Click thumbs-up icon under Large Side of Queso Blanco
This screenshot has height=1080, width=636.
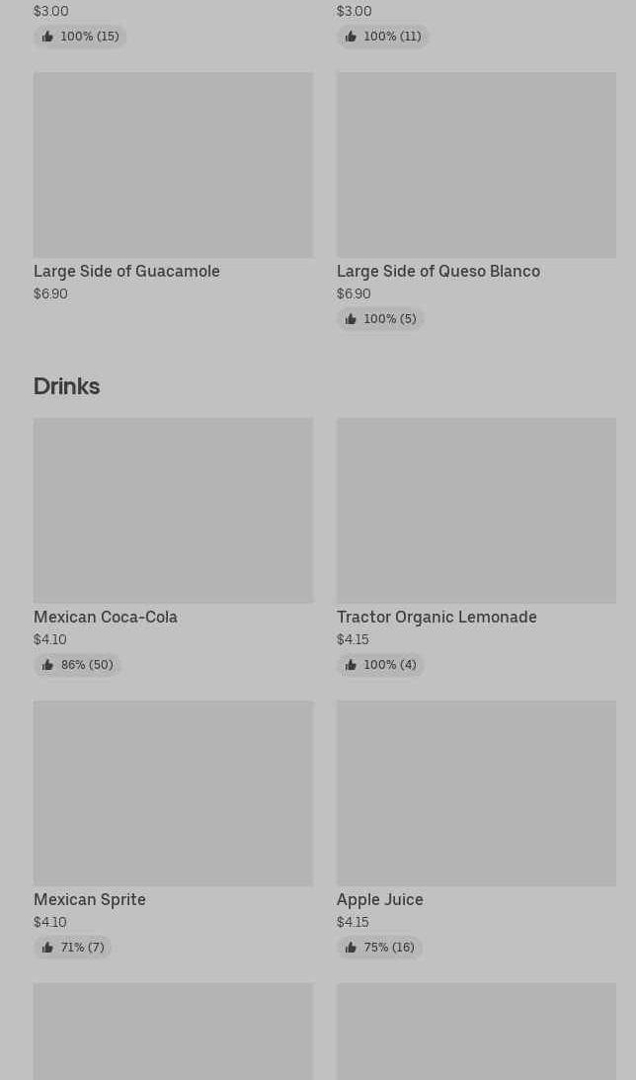pyautogui.click(x=351, y=319)
